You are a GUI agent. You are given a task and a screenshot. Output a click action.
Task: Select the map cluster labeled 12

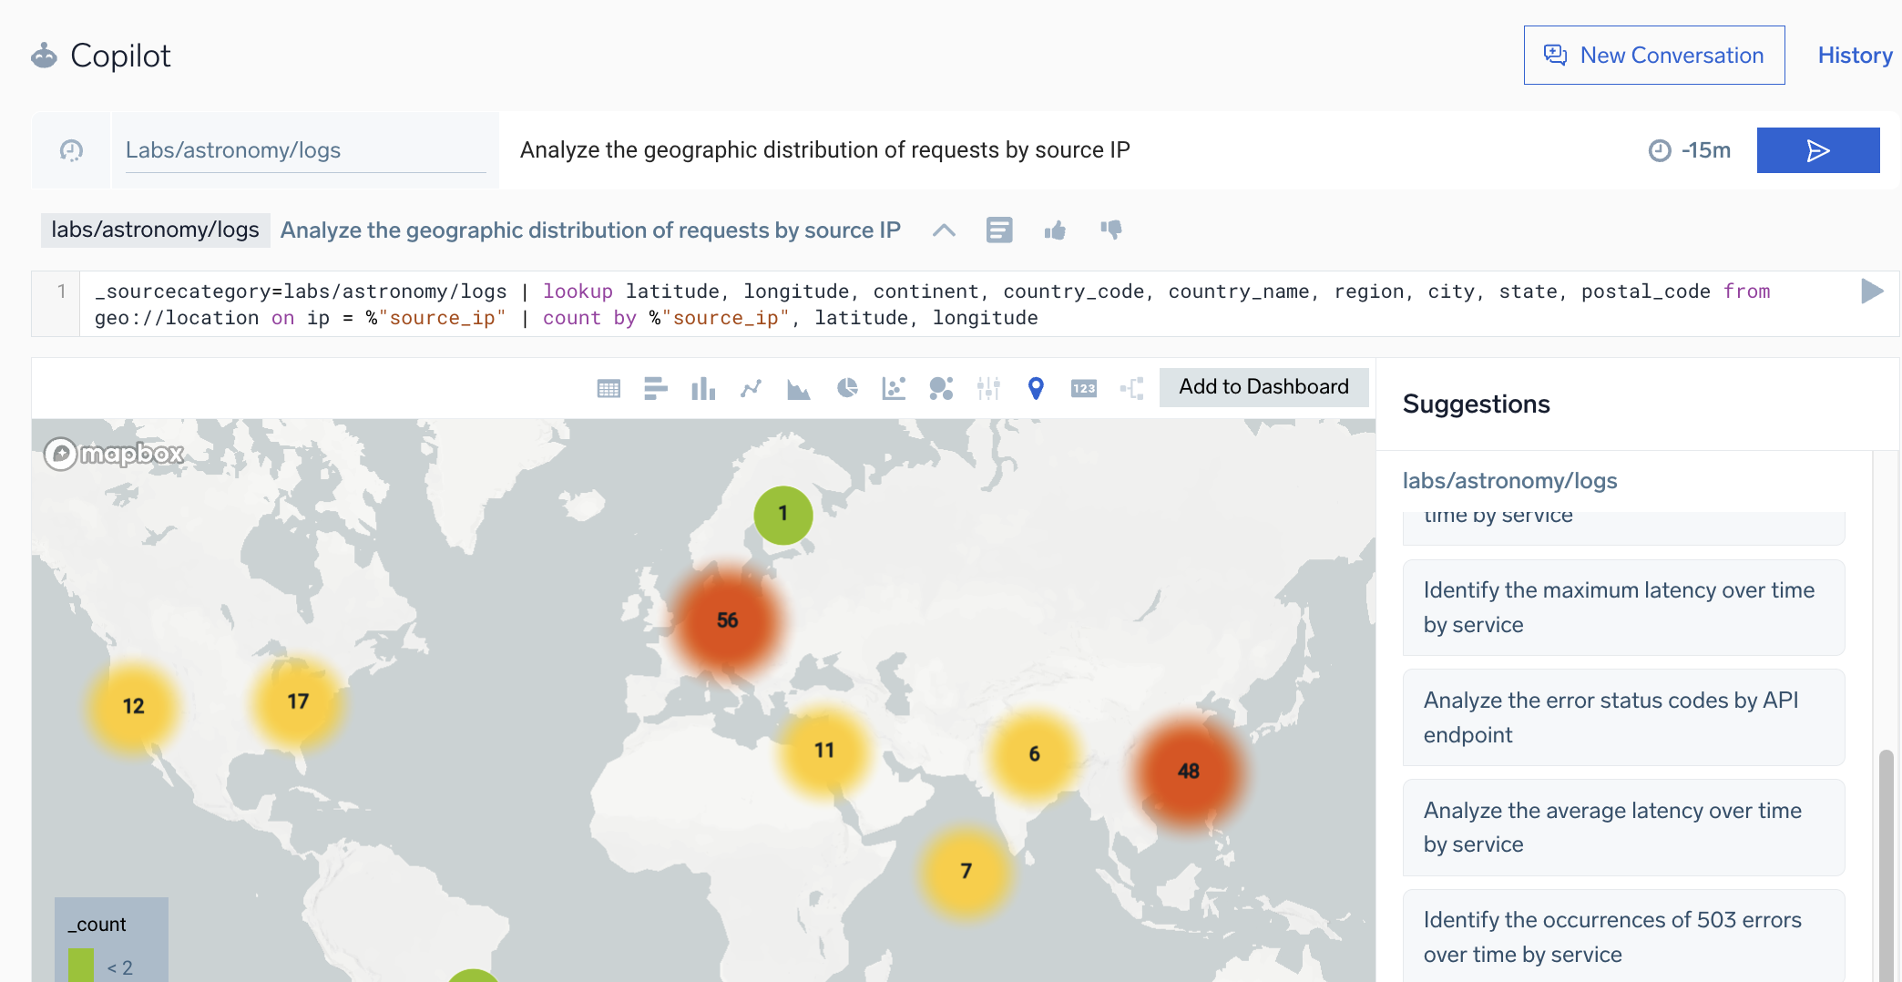(x=133, y=707)
